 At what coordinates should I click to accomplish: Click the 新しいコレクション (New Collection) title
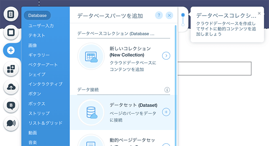click(130, 52)
